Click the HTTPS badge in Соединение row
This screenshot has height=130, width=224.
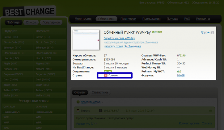coord(108,71)
